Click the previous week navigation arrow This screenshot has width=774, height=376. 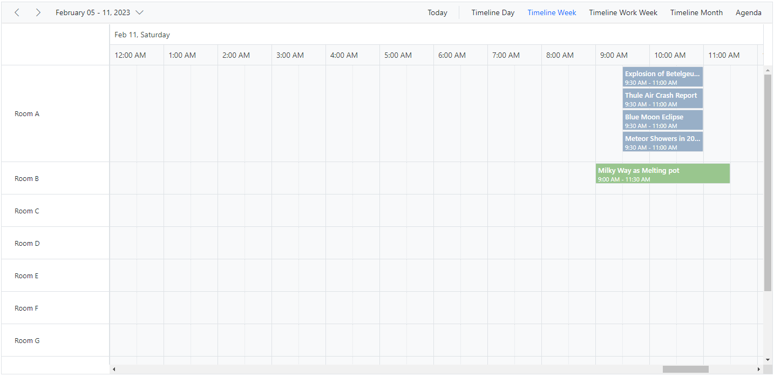[x=17, y=12]
